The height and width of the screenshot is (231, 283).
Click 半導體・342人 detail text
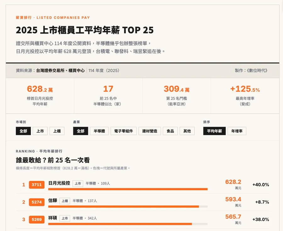(85, 218)
